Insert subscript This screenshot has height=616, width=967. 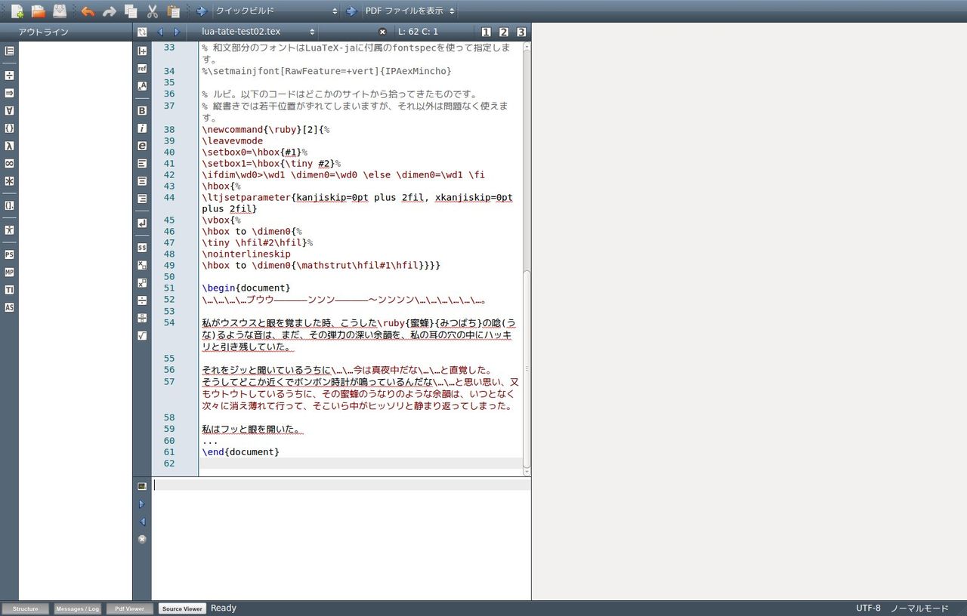(x=142, y=266)
